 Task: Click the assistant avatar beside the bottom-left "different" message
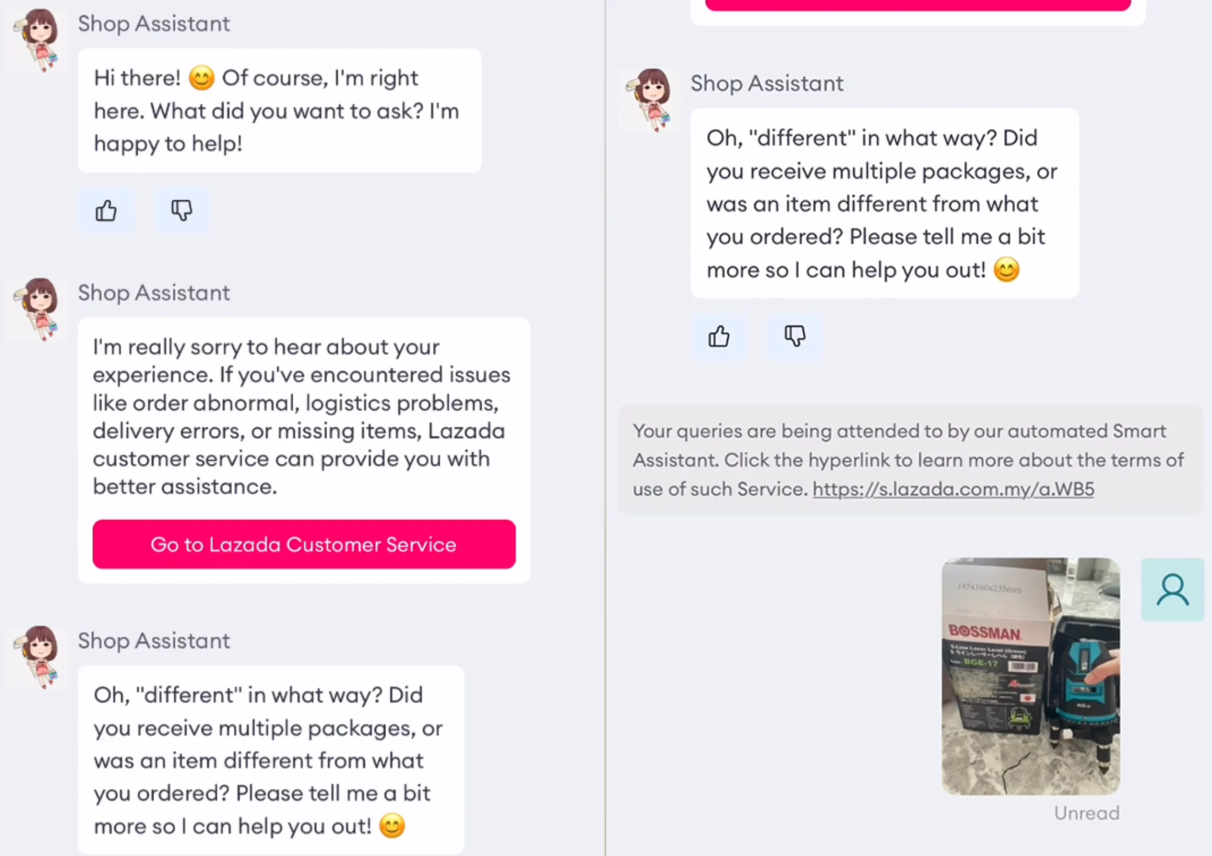[x=38, y=657]
